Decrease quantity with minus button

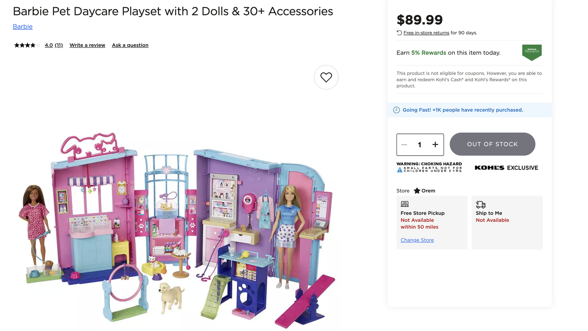404,145
